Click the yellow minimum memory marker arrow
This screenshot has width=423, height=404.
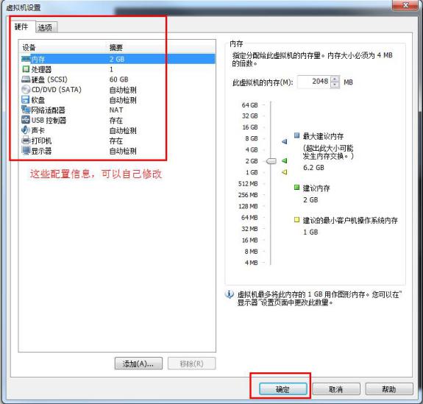pyautogui.click(x=285, y=172)
